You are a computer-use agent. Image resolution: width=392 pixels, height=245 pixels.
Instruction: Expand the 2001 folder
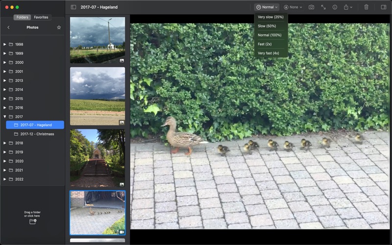[x=5, y=71]
